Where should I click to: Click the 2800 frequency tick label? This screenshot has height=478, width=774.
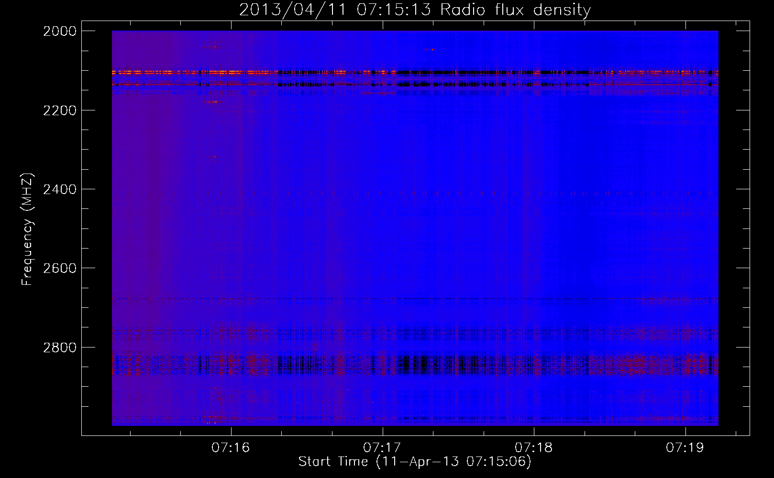[x=60, y=348]
